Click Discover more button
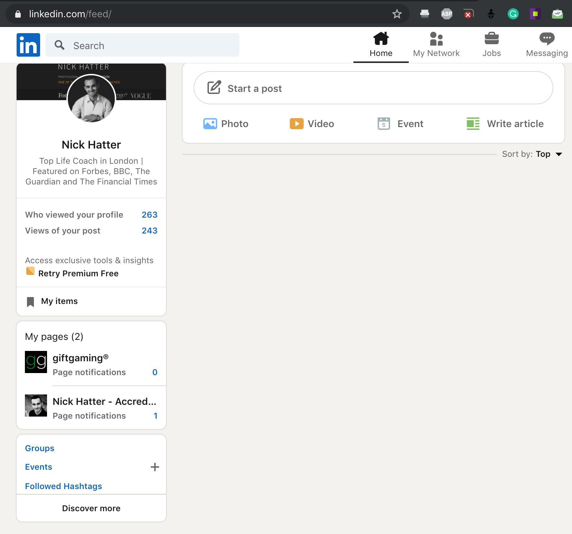Image resolution: width=572 pixels, height=534 pixels. (x=91, y=508)
